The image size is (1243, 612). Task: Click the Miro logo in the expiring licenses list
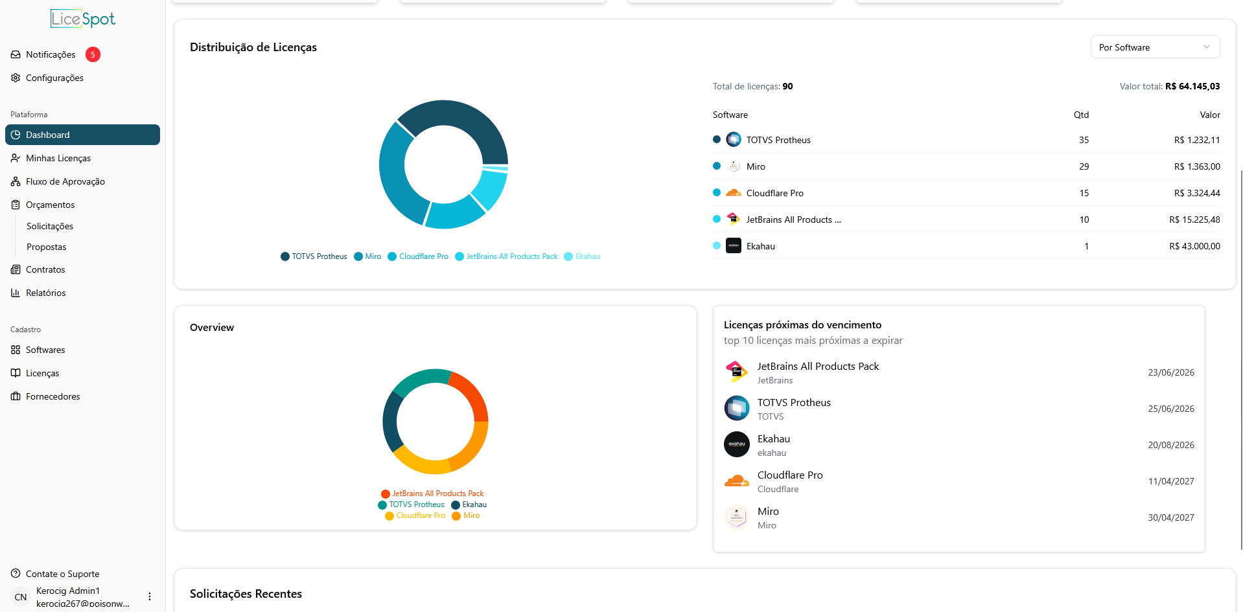(x=737, y=517)
